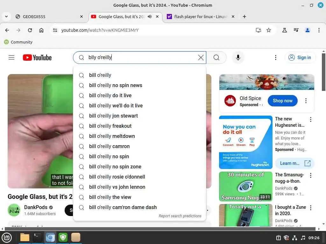Close the flash player for linux tab

tap(233, 17)
